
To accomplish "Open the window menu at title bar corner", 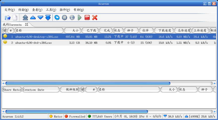I will point(3,3).
